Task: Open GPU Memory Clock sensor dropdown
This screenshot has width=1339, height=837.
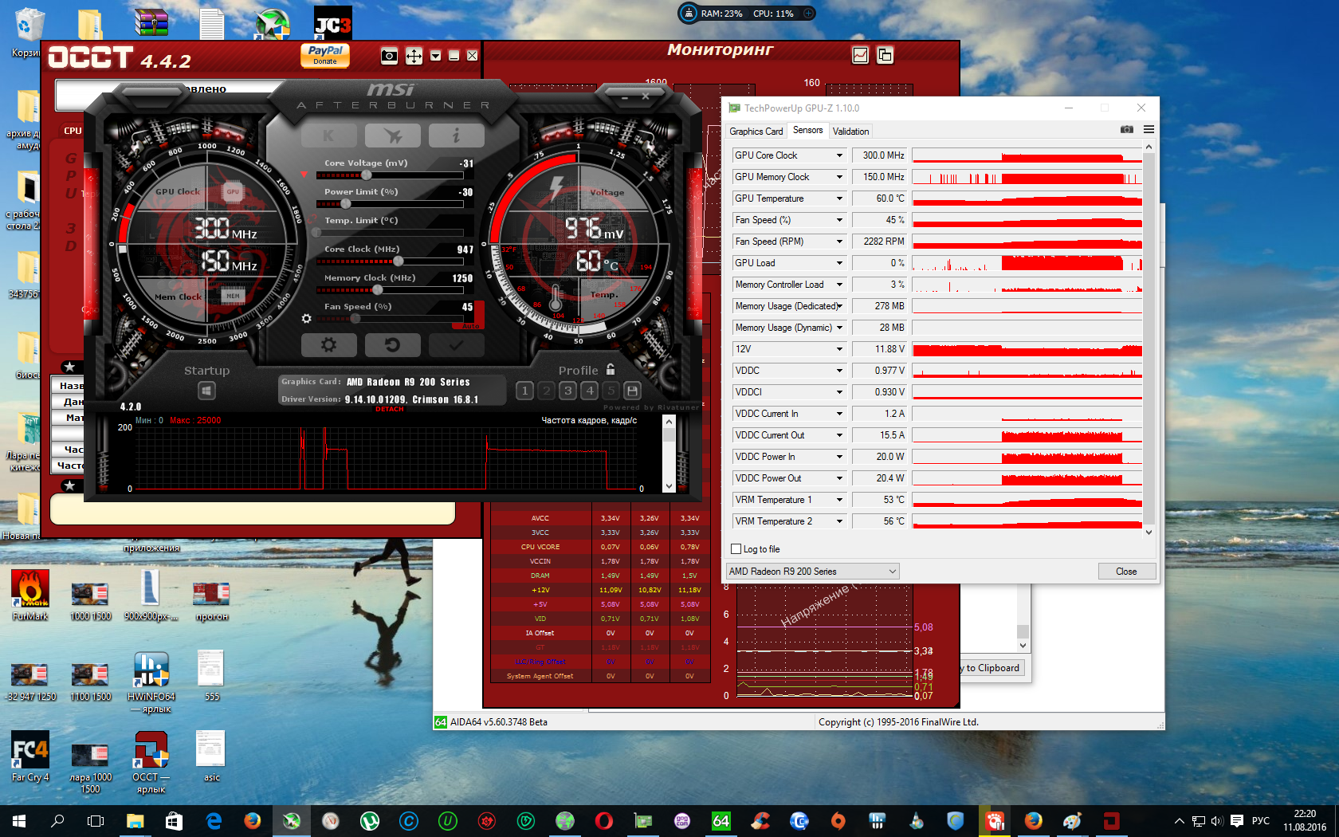Action: pyautogui.click(x=839, y=177)
